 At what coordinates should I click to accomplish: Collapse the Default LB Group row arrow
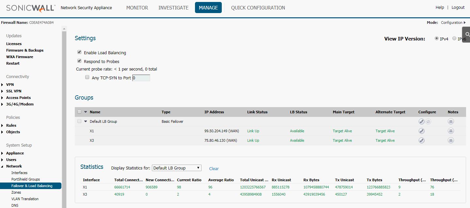(x=86, y=121)
